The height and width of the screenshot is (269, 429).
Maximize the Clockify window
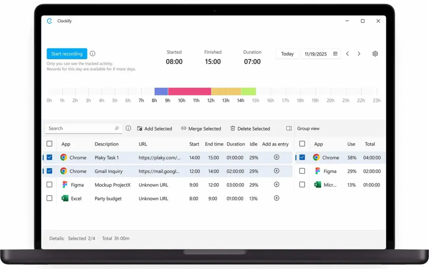(x=363, y=21)
